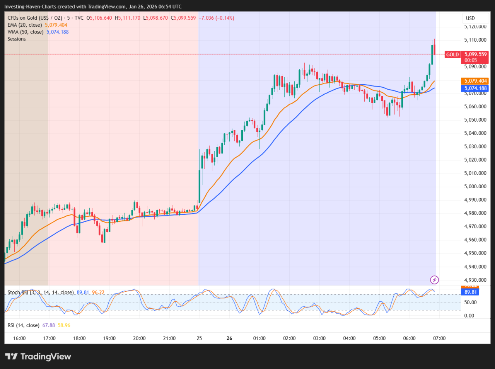495x369 pixels.
Task: Click the 5,000.000 level on the price scale
Action: [x=476, y=186]
